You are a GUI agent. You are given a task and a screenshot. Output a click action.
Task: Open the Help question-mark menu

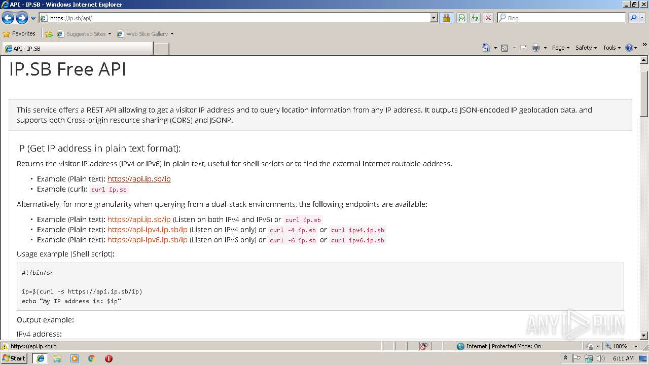click(631, 48)
